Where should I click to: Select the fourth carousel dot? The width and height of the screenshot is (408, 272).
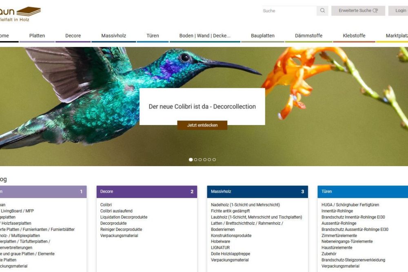point(205,160)
